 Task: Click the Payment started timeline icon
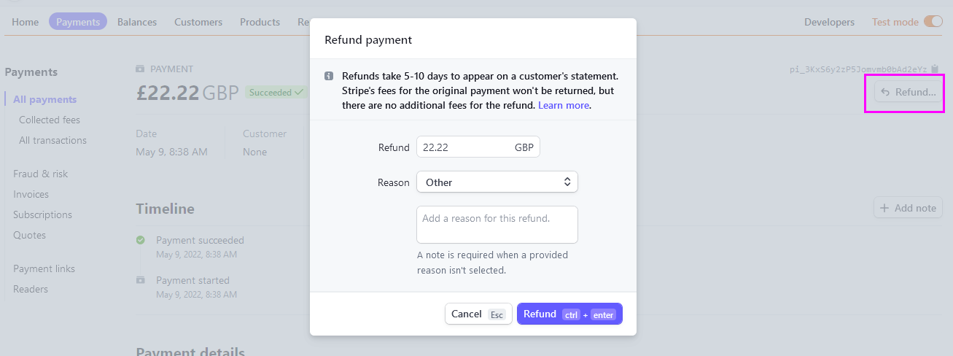coord(140,280)
